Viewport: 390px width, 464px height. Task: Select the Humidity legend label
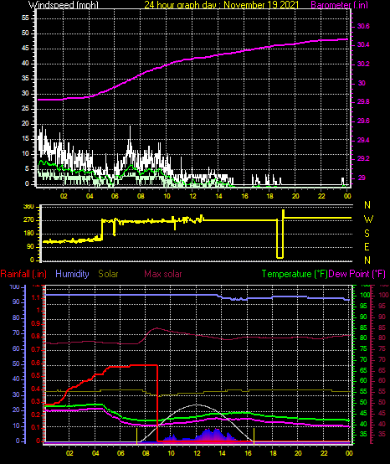coord(72,274)
